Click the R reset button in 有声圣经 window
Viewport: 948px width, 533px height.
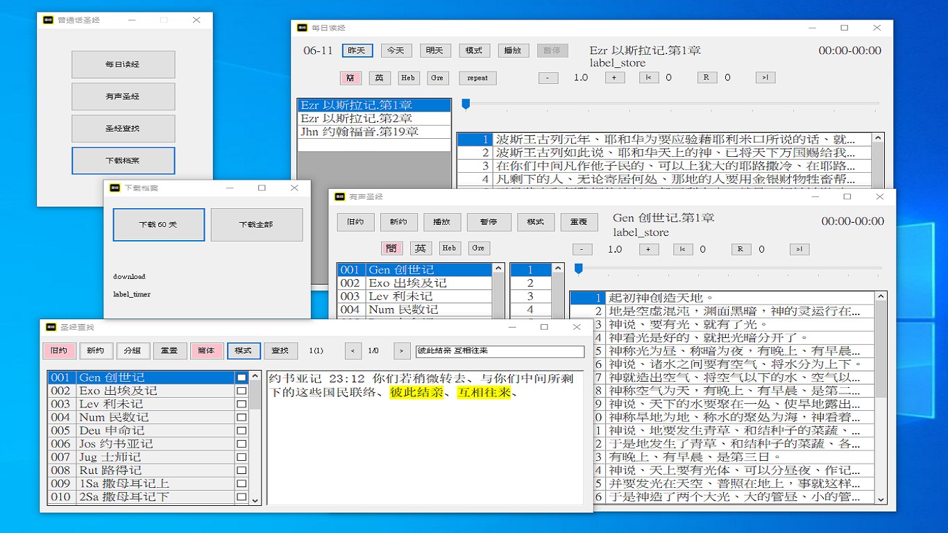pos(740,249)
